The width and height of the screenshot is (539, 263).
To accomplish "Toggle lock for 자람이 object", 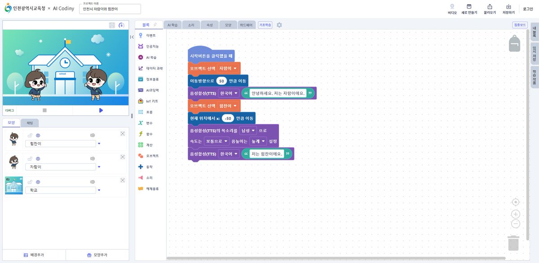I will pos(30,158).
